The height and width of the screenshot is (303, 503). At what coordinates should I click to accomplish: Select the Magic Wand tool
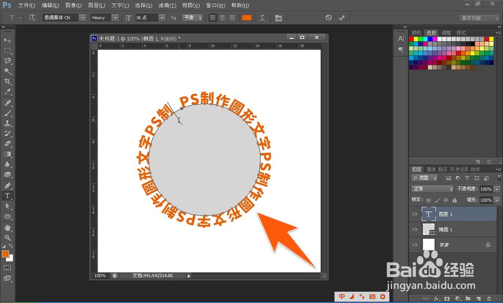(7, 71)
